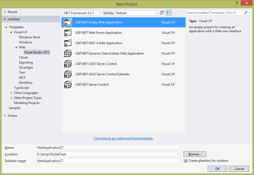Select Windows Store template category
This screenshot has width=254, height=175.
click(29, 37)
